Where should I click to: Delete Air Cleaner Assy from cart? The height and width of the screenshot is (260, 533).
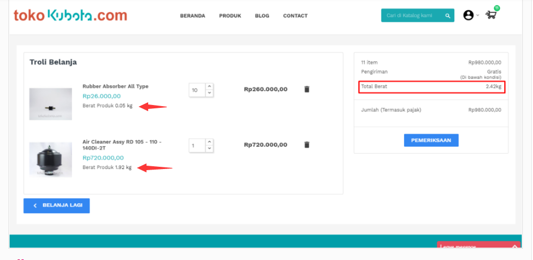click(x=307, y=145)
